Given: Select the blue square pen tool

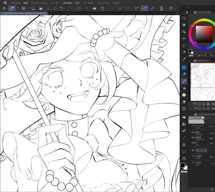Looking at the screenshot, I should pyautogui.click(x=184, y=68).
